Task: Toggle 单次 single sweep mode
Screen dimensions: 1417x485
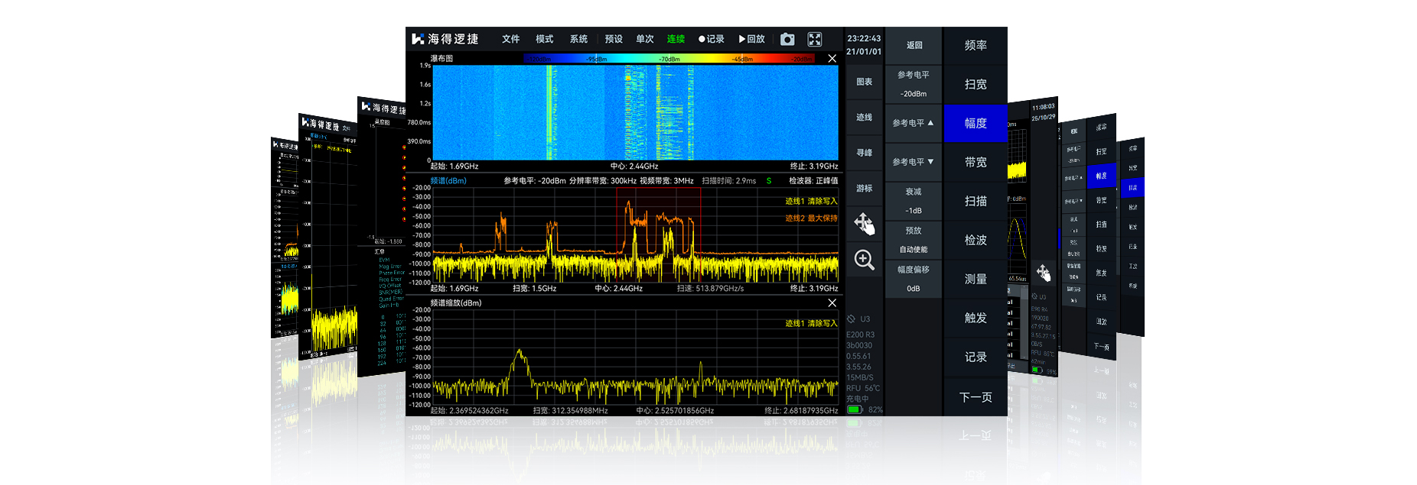Action: pyautogui.click(x=645, y=39)
